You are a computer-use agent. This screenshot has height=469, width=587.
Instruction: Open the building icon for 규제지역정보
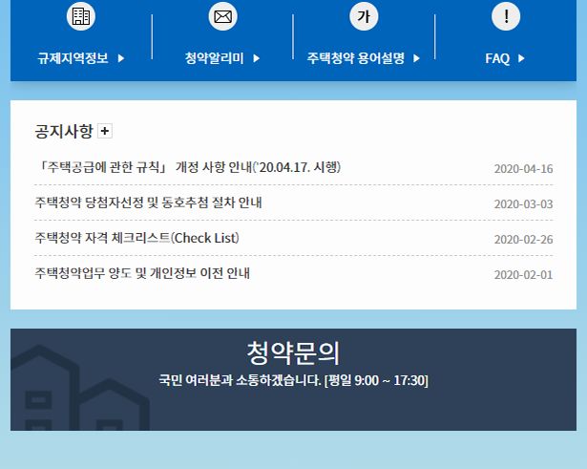(x=81, y=16)
